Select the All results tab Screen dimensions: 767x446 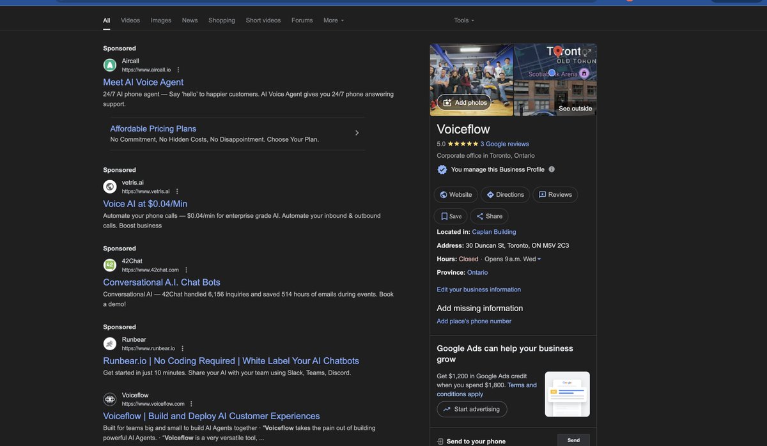[107, 20]
